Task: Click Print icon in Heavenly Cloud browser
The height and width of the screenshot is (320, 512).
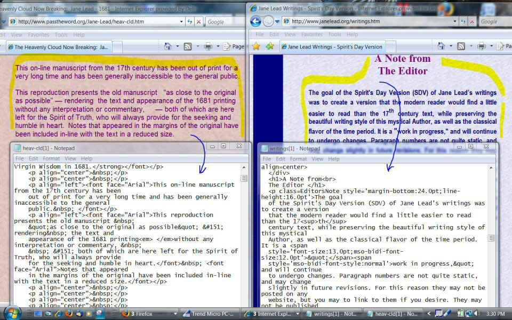Action: click(208, 47)
